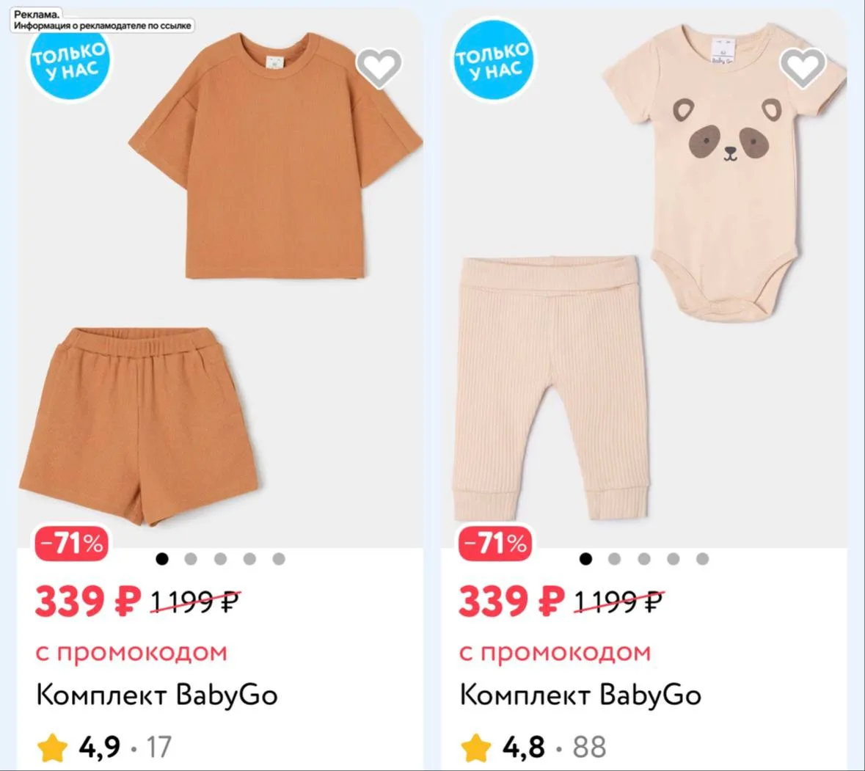Open 'Комплект BabyGo' title with 4,8 rating
The image size is (865, 771).
coord(580,695)
